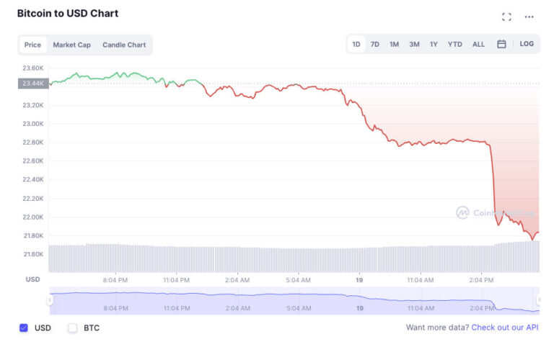Viewport: 554px width, 347px height.
Task: Switch to the Price tab
Action: pos(32,45)
